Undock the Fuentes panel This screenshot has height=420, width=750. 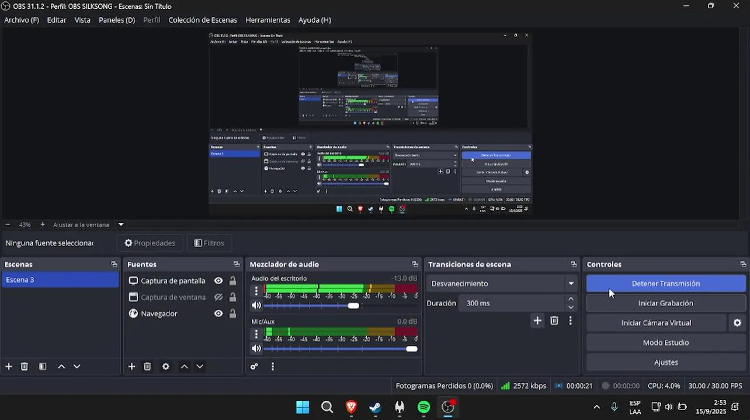(x=236, y=264)
